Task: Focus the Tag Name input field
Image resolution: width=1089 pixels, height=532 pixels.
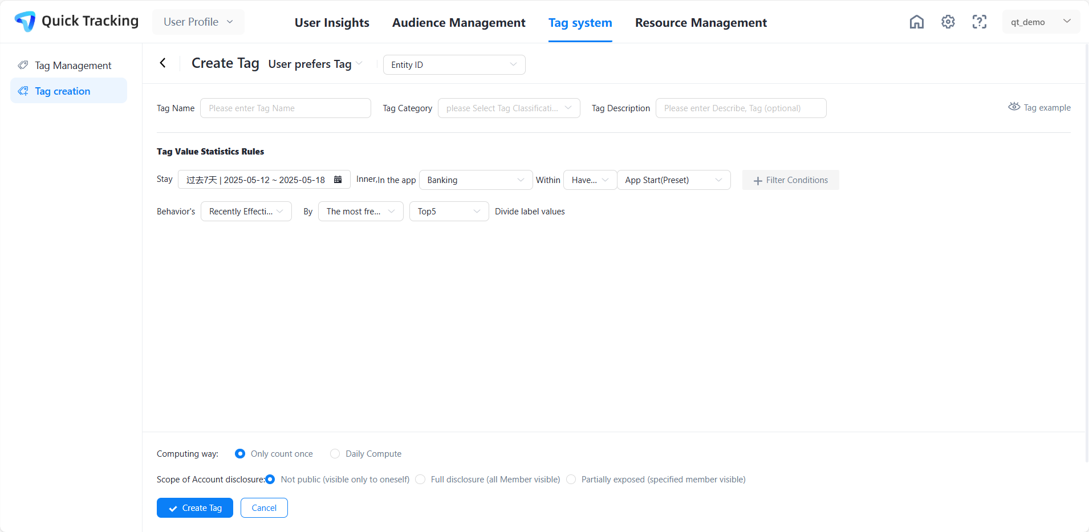Action: (286, 108)
